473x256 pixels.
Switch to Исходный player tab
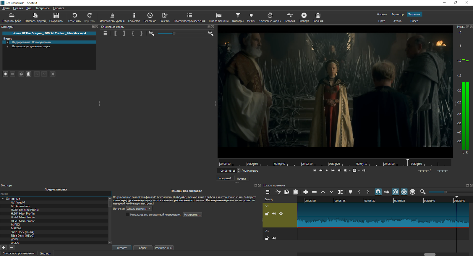[x=225, y=178]
